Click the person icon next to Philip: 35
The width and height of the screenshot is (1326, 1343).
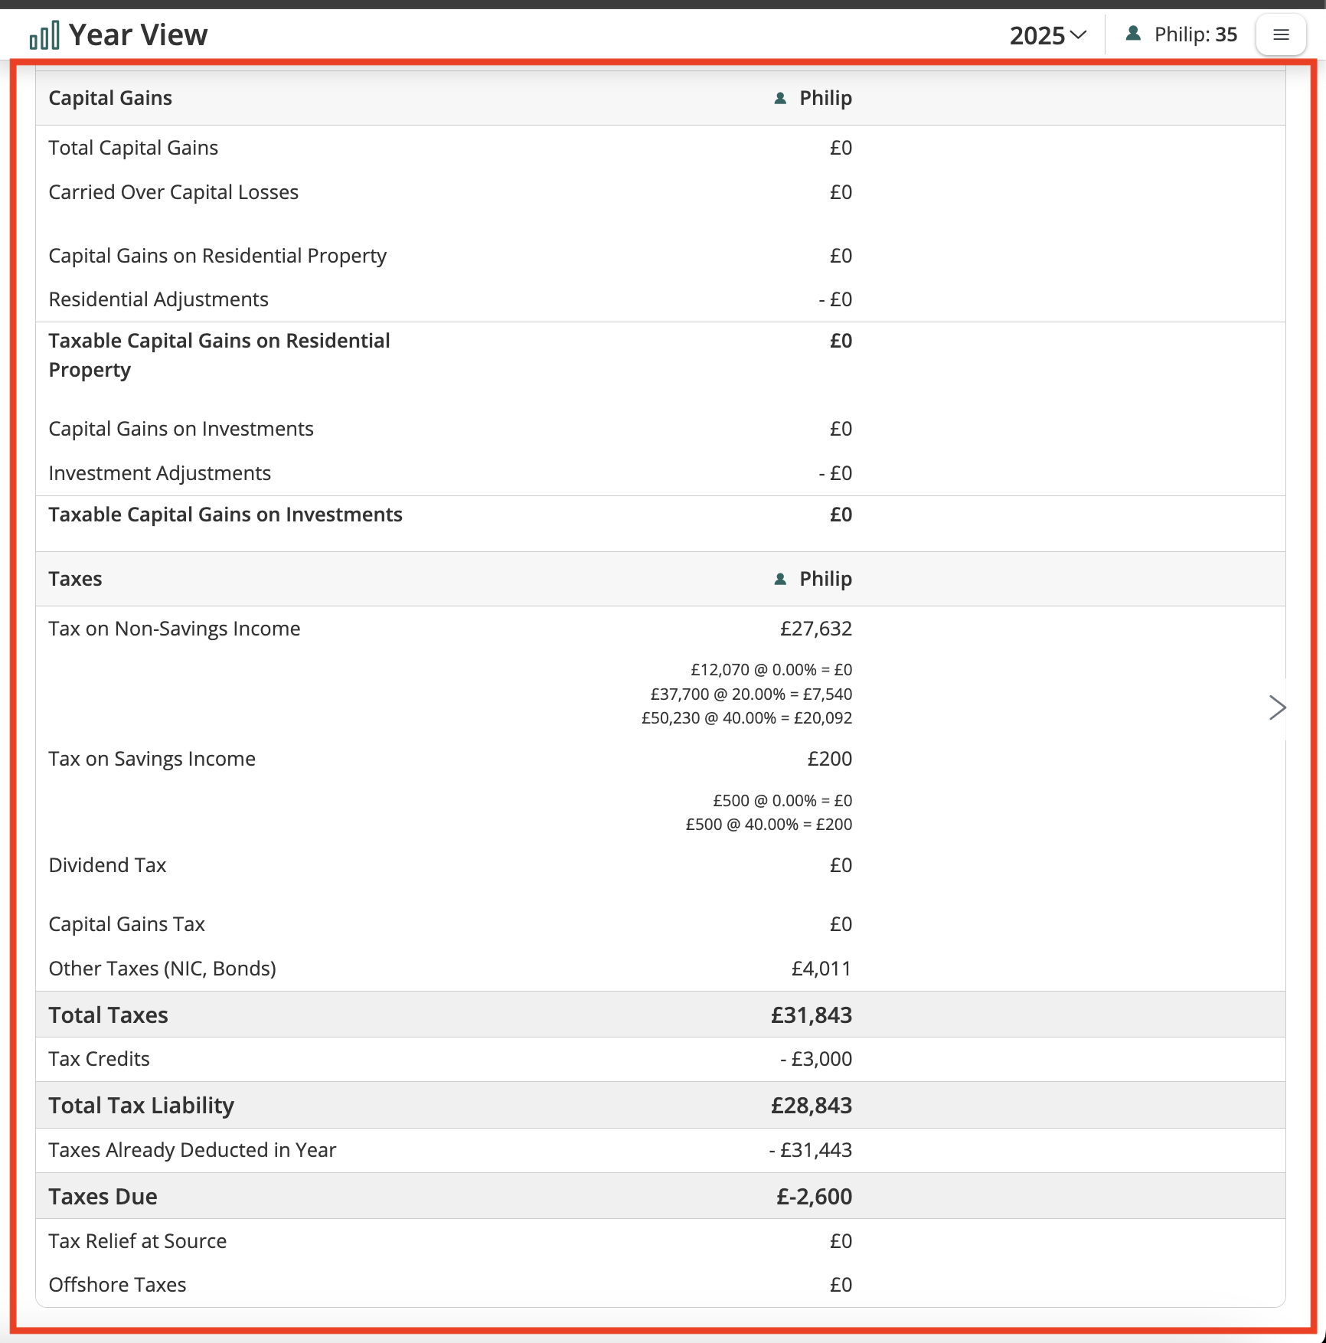[x=1134, y=34]
